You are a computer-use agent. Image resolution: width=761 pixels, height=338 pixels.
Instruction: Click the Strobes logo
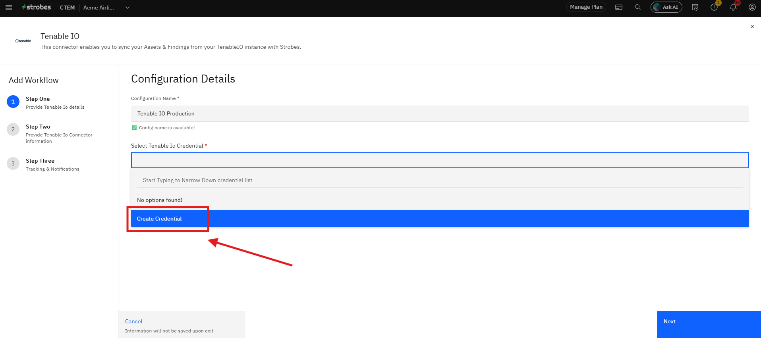point(37,7)
